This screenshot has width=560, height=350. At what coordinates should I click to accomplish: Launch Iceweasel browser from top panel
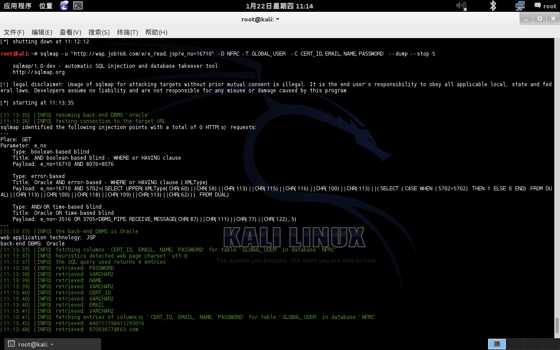point(64,6)
